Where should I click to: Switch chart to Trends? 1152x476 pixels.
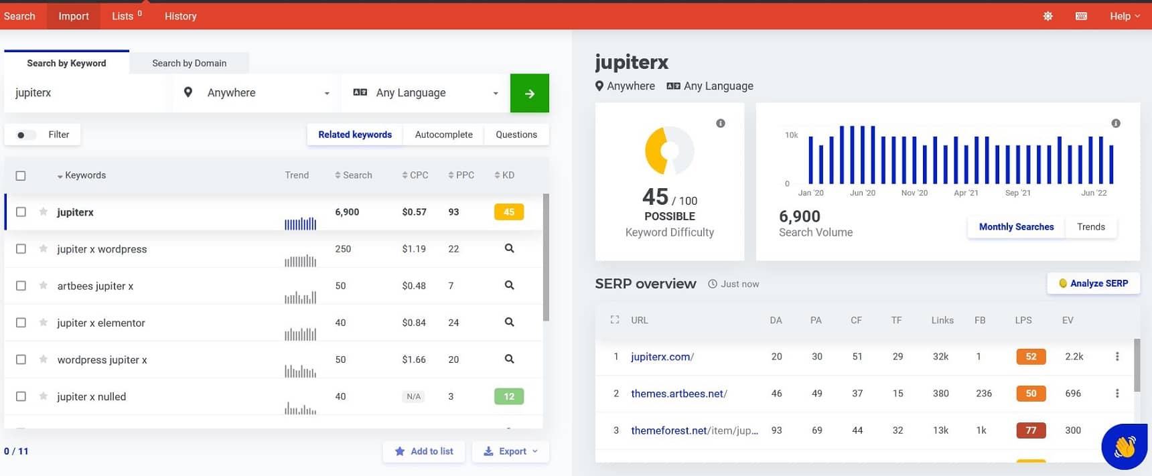click(x=1091, y=227)
